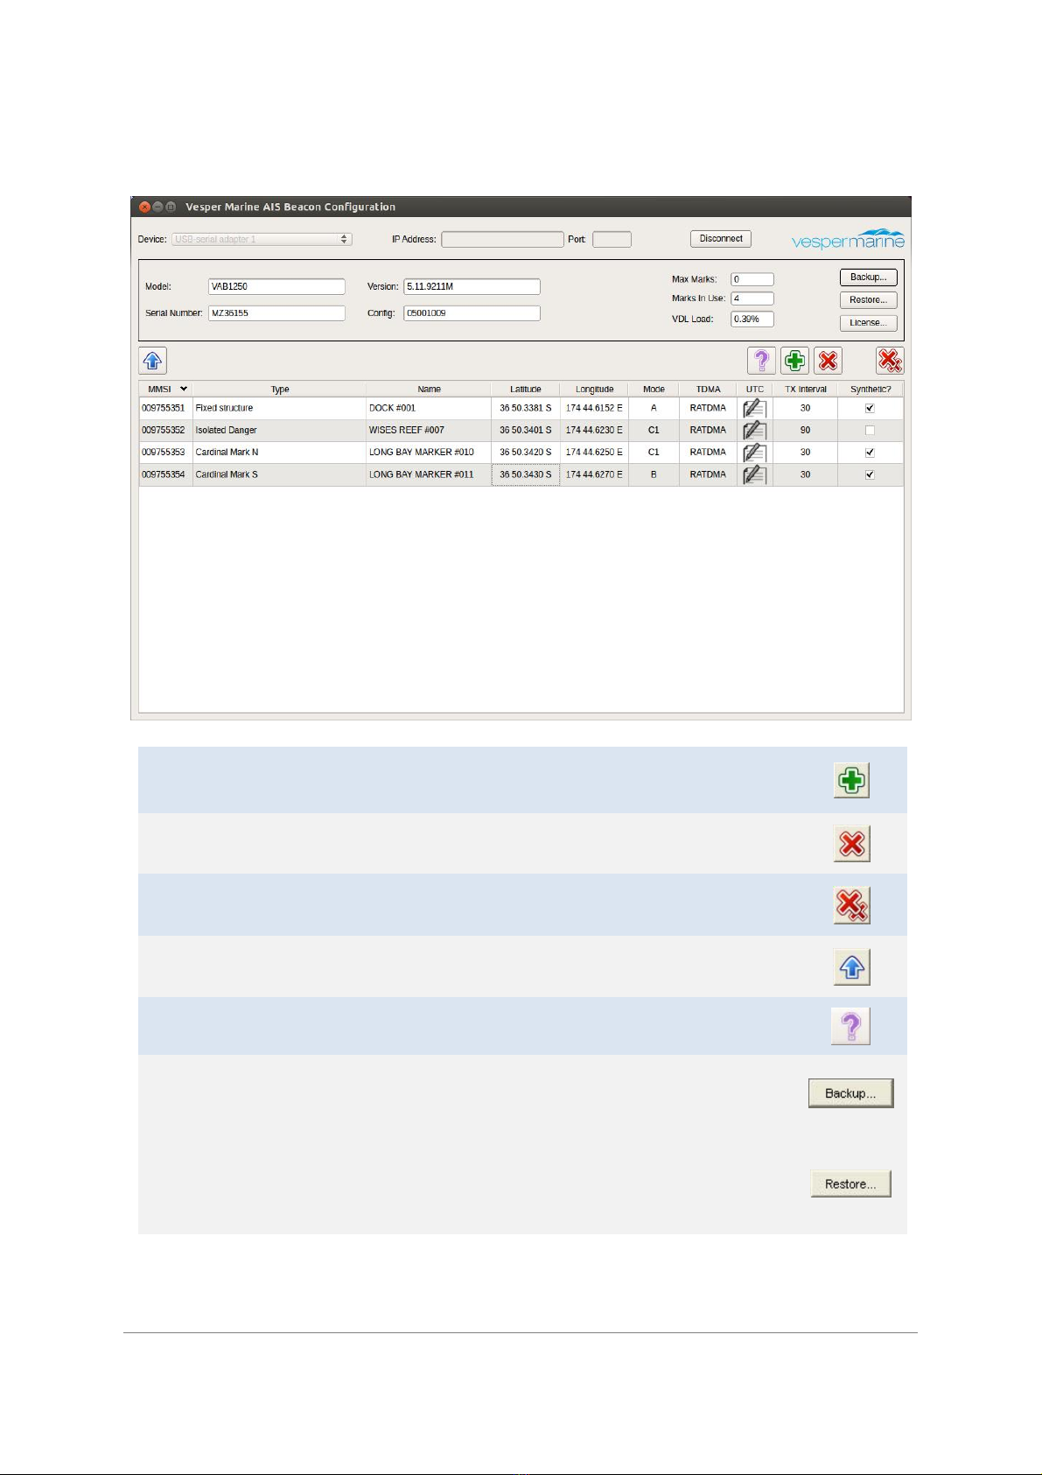The width and height of the screenshot is (1042, 1475).
Task: Click the single red X icon in the legend table
Action: tap(851, 844)
